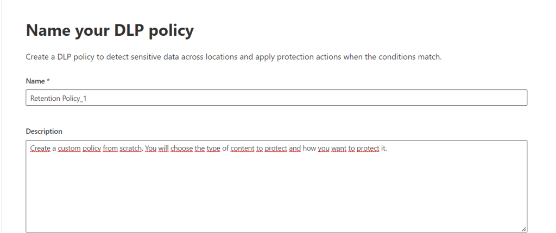The image size is (556, 233).
Task: Click blank area at bottom of Description box
Action: (x=276, y=206)
